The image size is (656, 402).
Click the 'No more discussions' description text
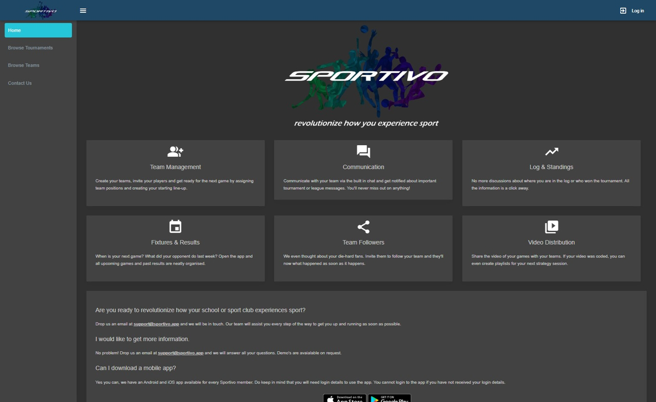550,185
